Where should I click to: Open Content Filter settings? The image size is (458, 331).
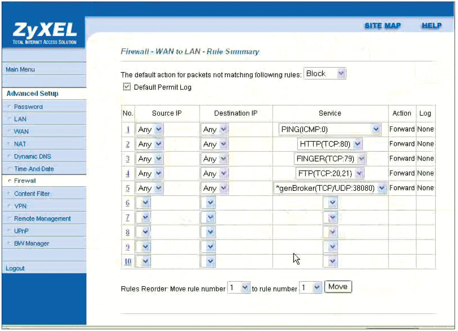click(x=32, y=194)
